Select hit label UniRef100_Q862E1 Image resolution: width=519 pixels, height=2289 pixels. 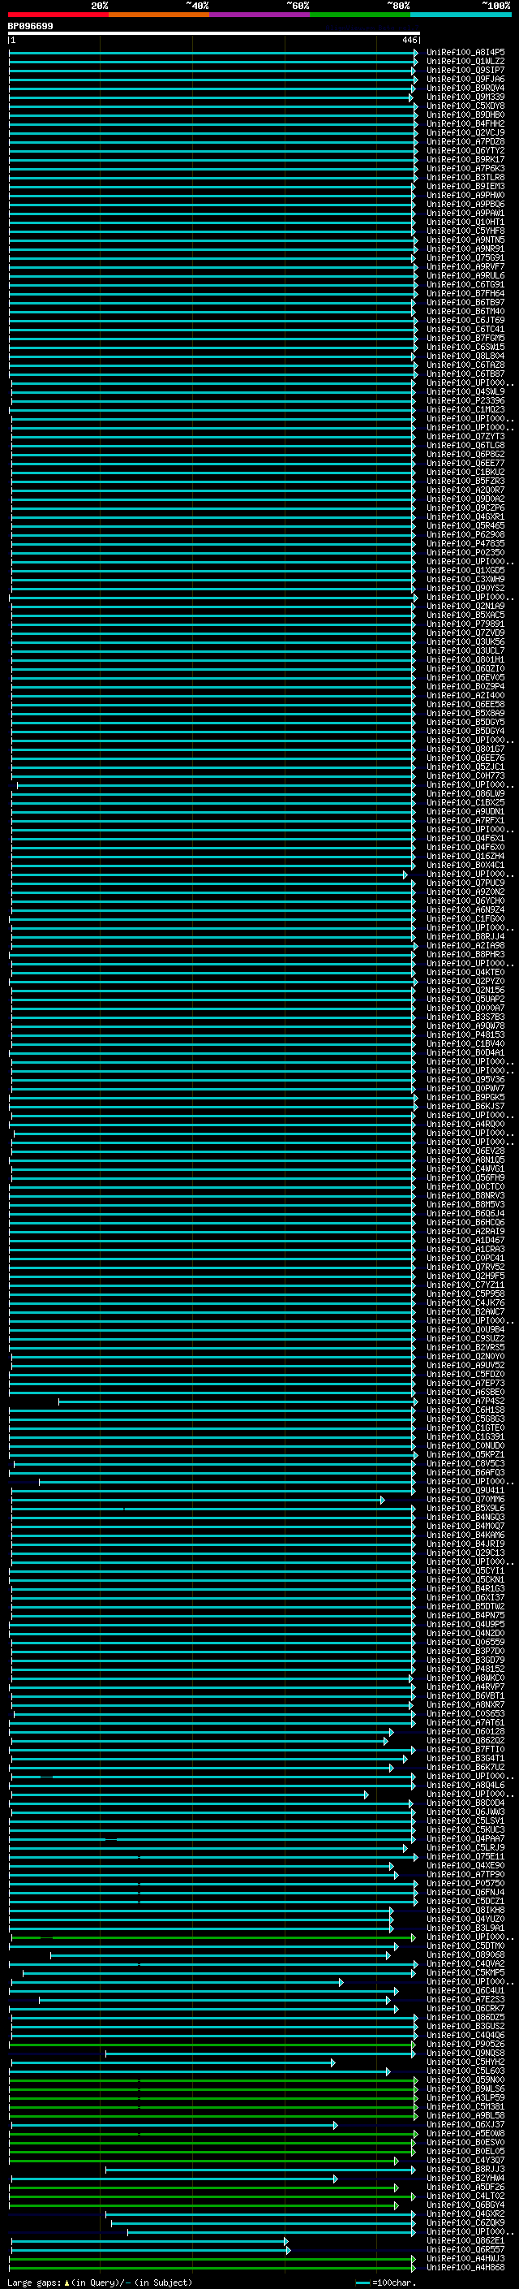(465, 2240)
